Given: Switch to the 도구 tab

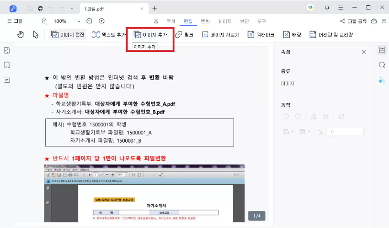Looking at the screenshot, I should click(x=261, y=21).
